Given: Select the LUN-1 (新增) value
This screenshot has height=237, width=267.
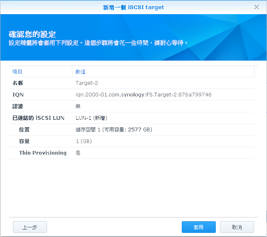Looking at the screenshot, I should (x=91, y=118).
